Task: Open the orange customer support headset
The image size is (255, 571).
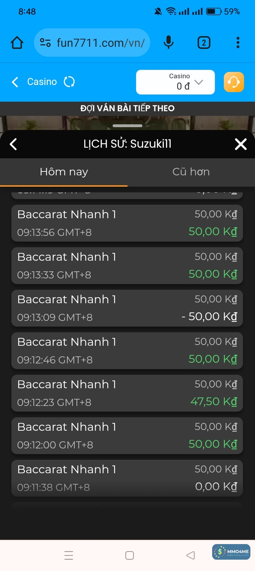Action: pos(234,82)
